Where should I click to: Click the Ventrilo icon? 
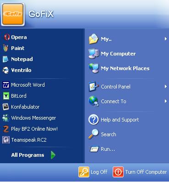pyautogui.click(x=6, y=70)
